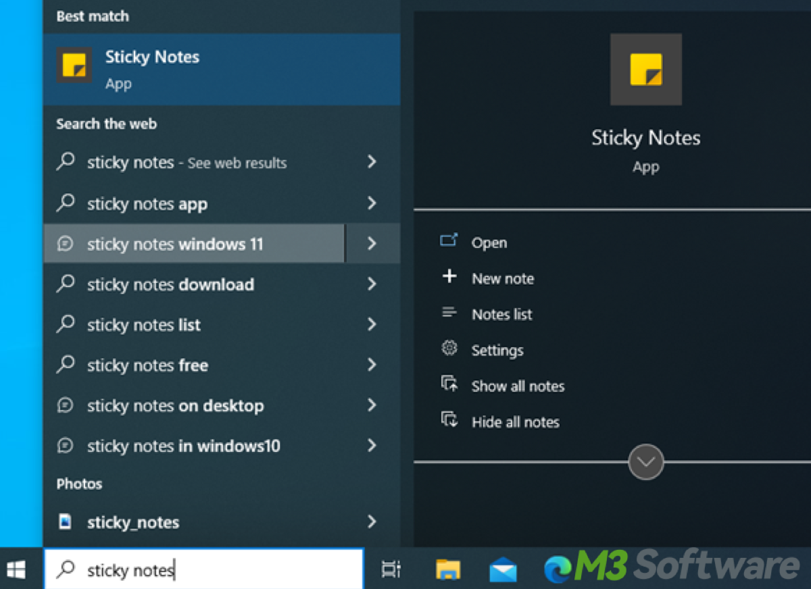
Task: Click chat icon beside 'sticky notes in windows10'
Action: click(66, 446)
